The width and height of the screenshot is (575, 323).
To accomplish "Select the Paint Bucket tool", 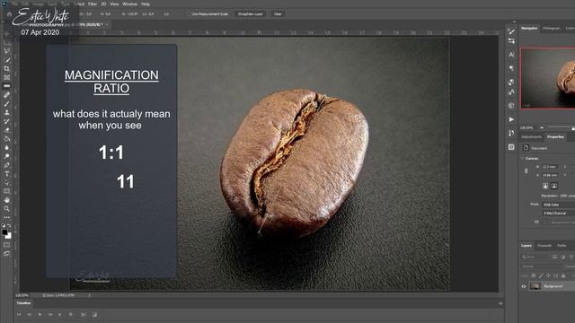I will (6, 139).
